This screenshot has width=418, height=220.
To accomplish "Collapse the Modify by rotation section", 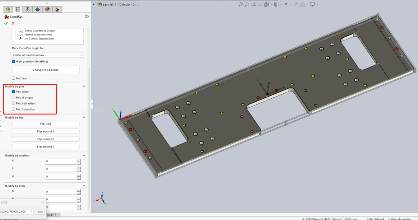I will click(84, 155).
